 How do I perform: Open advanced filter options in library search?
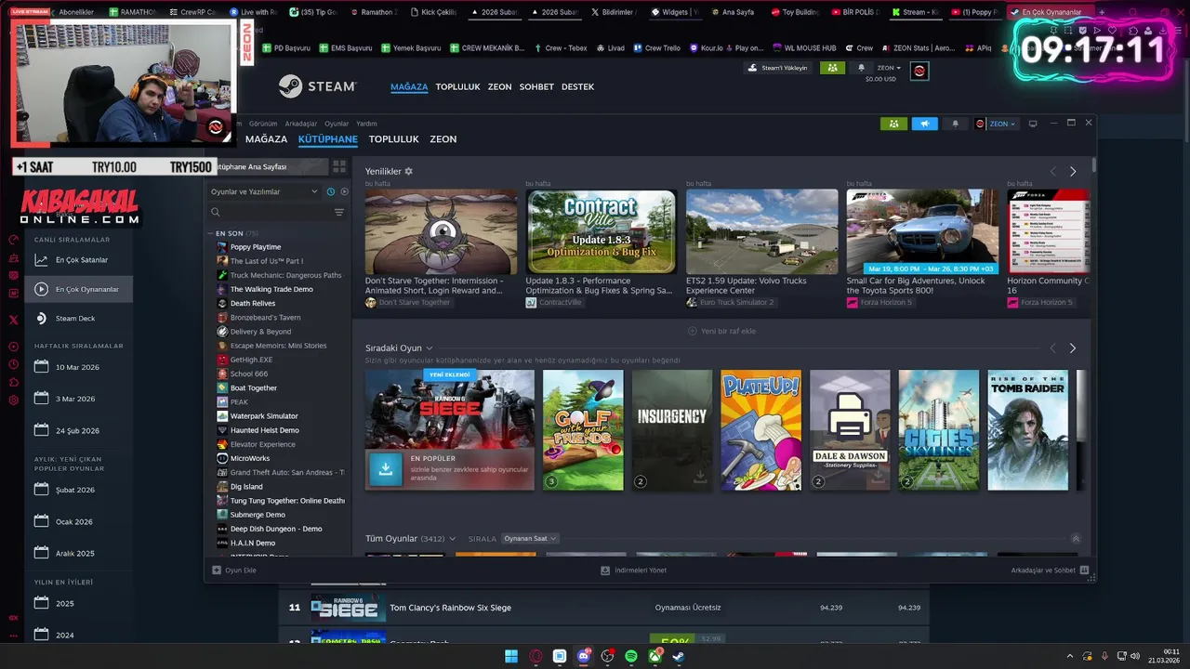(x=339, y=213)
